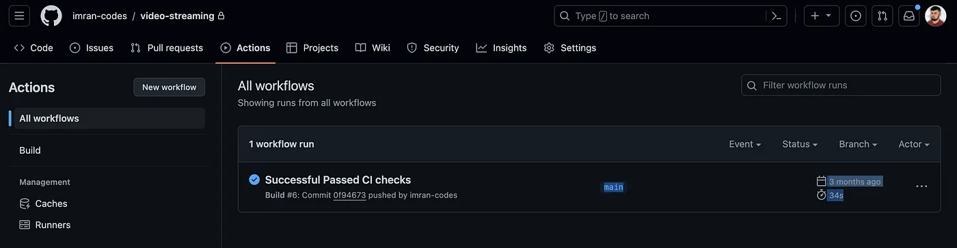
Task: Open the notifications inbox icon
Action: pos(909,16)
